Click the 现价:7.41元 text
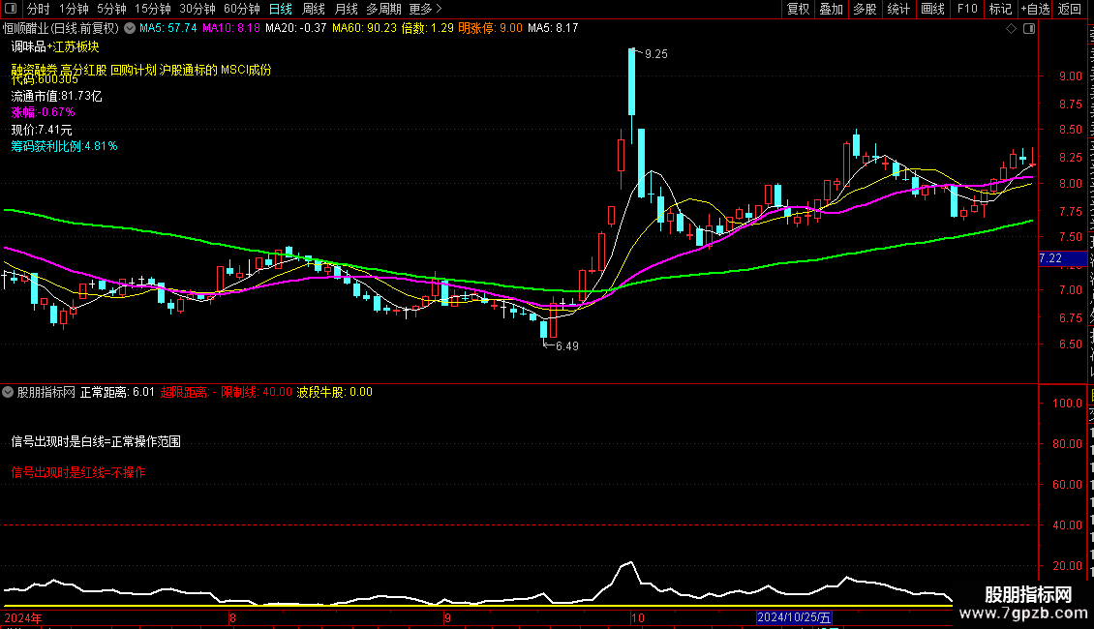The height and width of the screenshot is (629, 1094). [x=42, y=130]
